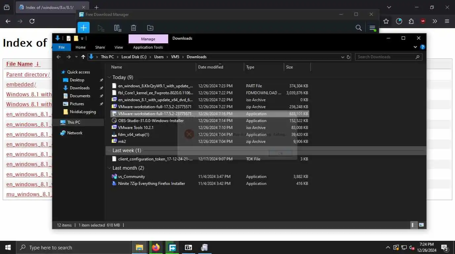Click Explorer up one level arrow
This screenshot has width=455, height=254.
click(83, 57)
